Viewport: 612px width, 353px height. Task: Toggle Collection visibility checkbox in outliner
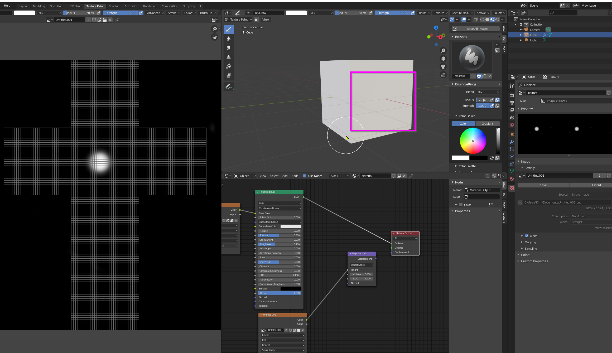tap(521, 25)
